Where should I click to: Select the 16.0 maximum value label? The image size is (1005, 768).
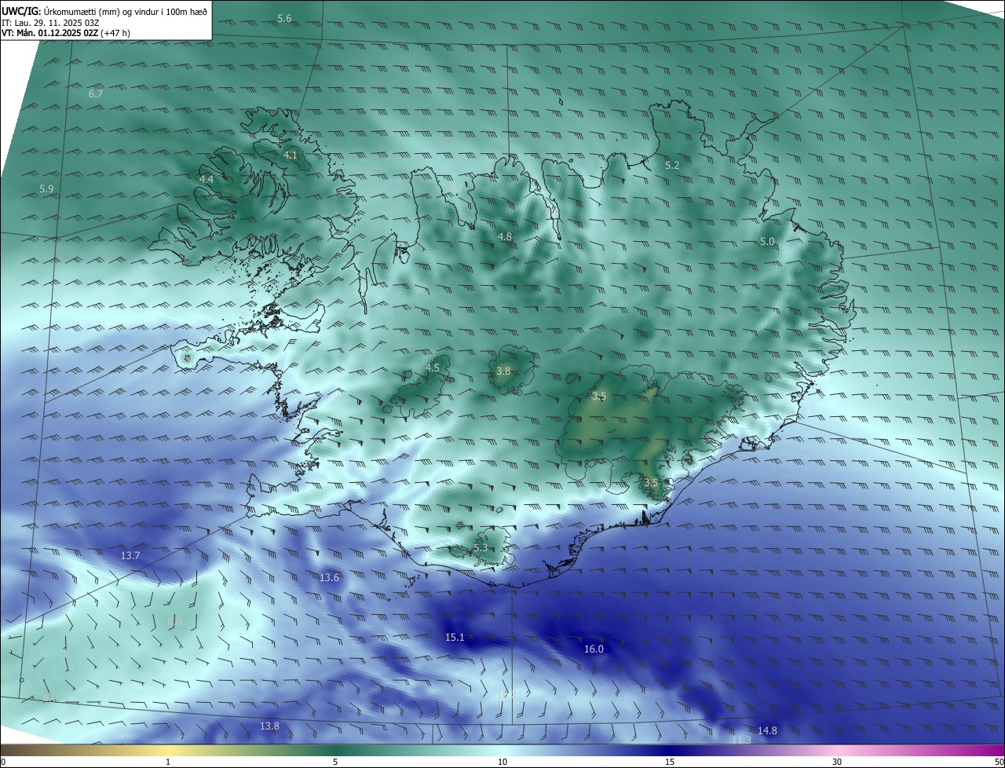(594, 649)
